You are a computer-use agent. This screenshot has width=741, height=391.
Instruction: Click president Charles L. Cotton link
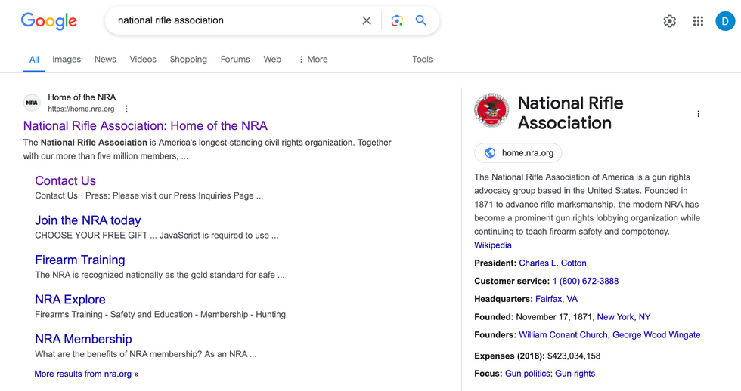[x=553, y=263]
